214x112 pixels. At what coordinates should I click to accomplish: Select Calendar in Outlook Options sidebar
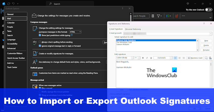tap(16, 23)
